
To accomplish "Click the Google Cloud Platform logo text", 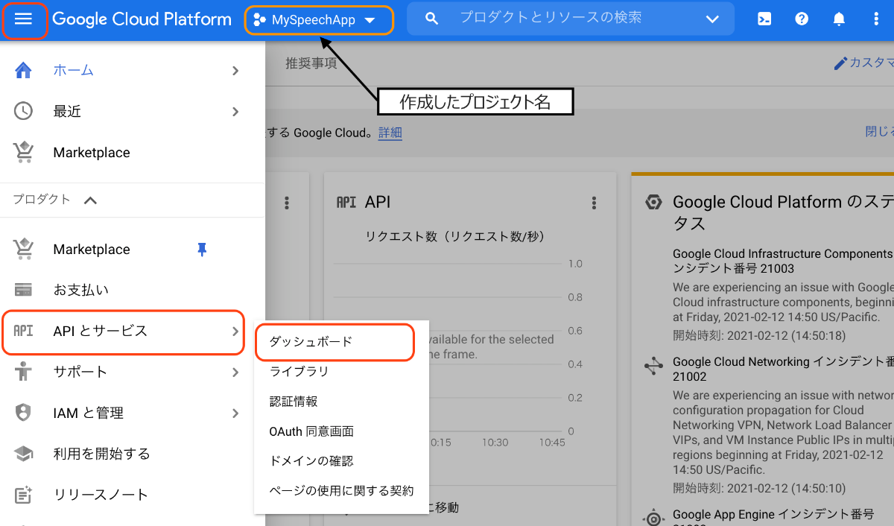I will point(142,19).
